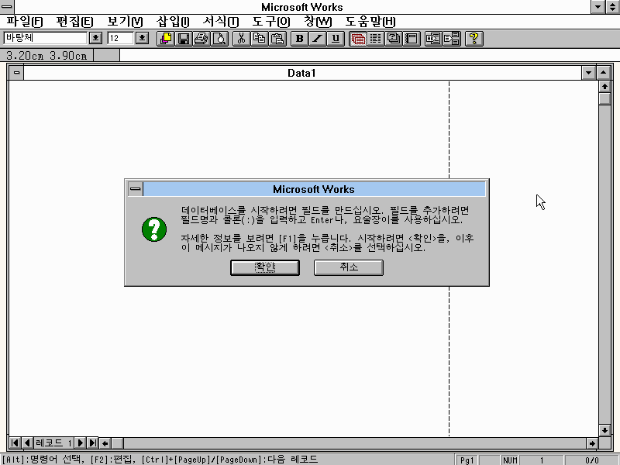Click the Data1 window title bar
620x465 pixels.
click(x=302, y=73)
